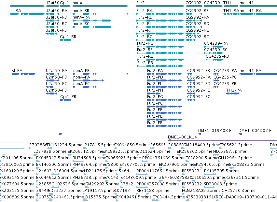Click the CG9992-PC protein label
This screenshot has width=277, height=202.
[199, 97]
